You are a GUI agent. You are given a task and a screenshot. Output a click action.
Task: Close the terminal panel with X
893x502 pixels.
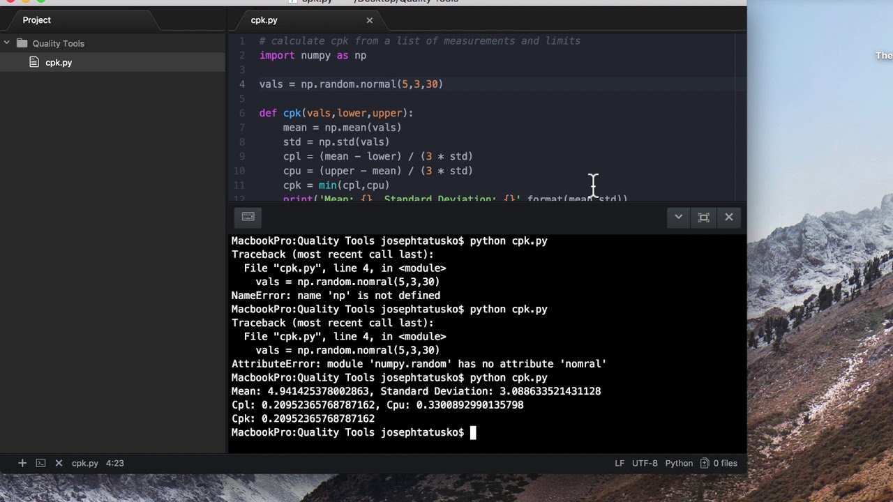point(729,217)
